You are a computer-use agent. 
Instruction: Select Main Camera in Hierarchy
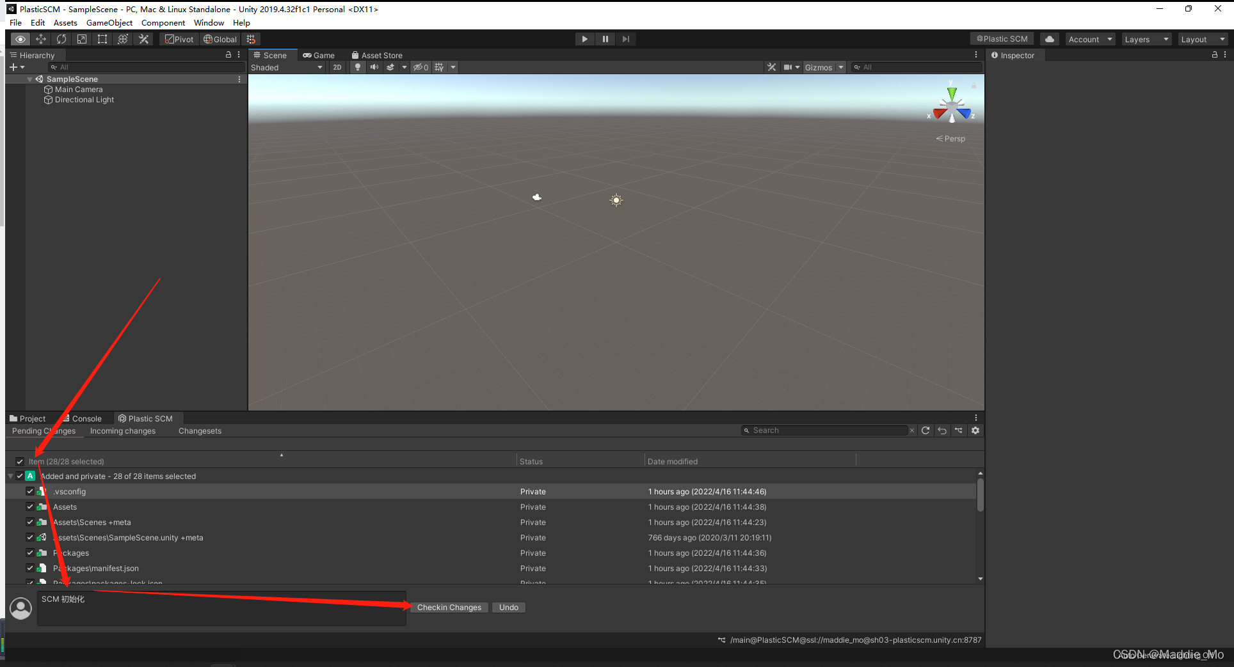click(78, 90)
